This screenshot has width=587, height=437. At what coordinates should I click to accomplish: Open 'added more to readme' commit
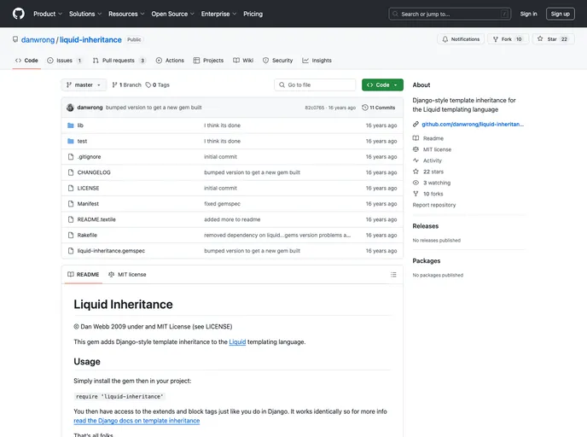pos(232,220)
